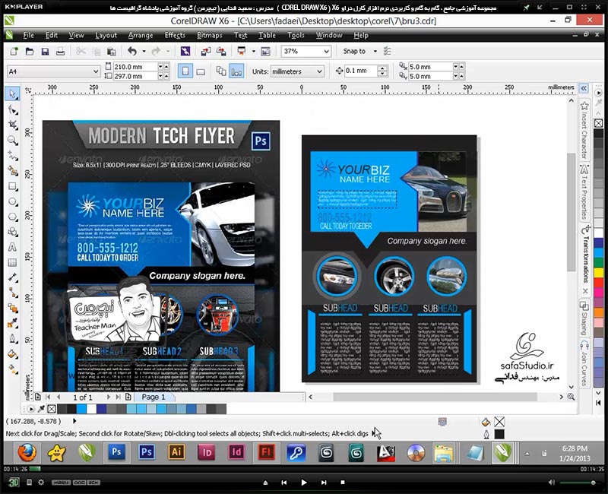608x494 pixels.
Task: Select the Ellipse tool
Action: (x=13, y=201)
